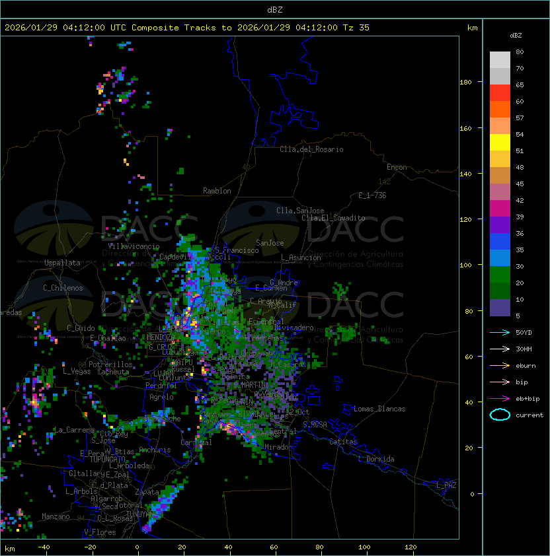Click the yellow eburn arrow symbol in legend
The height and width of the screenshot is (556, 550).
(500, 366)
